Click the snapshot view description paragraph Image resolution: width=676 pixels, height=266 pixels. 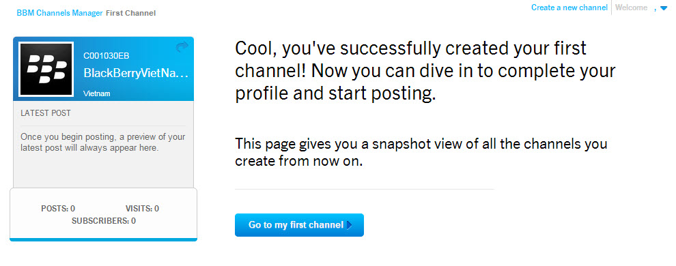[421, 152]
